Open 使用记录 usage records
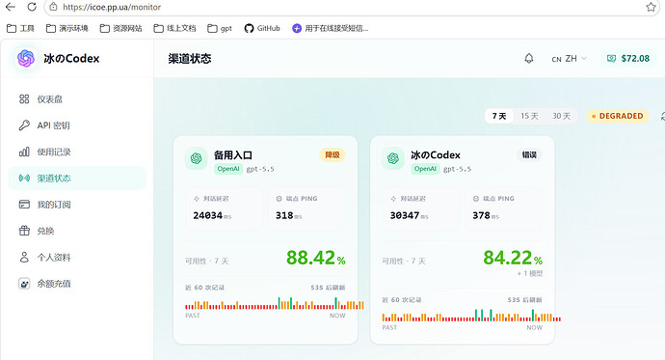 pos(77,152)
